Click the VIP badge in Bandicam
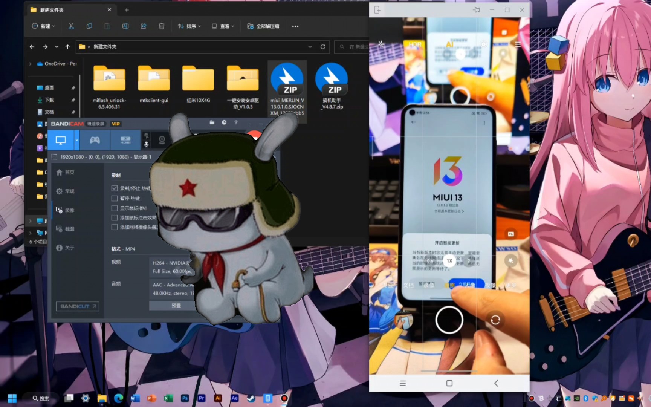 click(x=116, y=124)
